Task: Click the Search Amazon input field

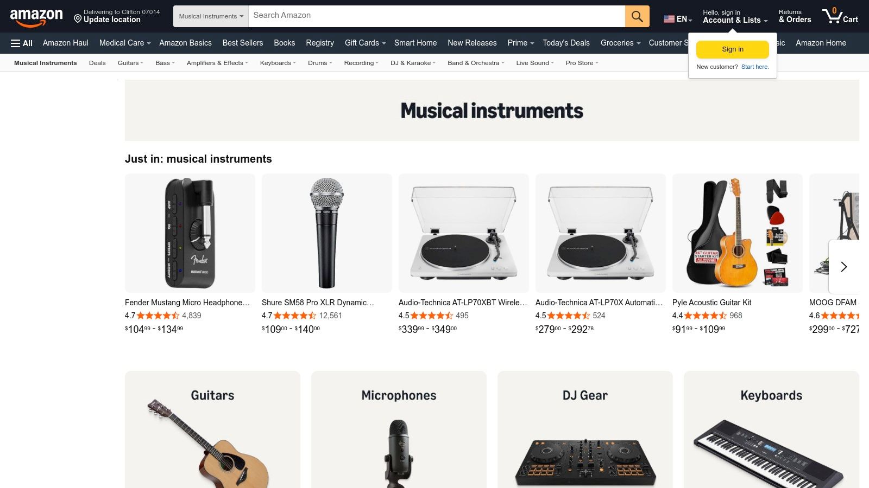Action: click(x=434, y=16)
